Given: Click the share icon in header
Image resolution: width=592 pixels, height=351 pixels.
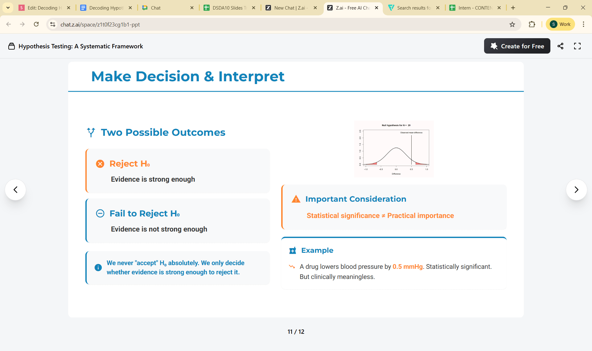Looking at the screenshot, I should coord(560,46).
